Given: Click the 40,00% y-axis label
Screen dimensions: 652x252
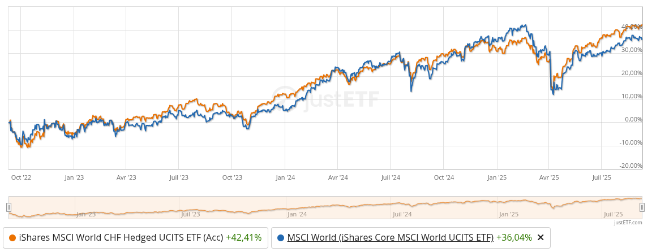Looking at the screenshot, I should coord(631,27).
